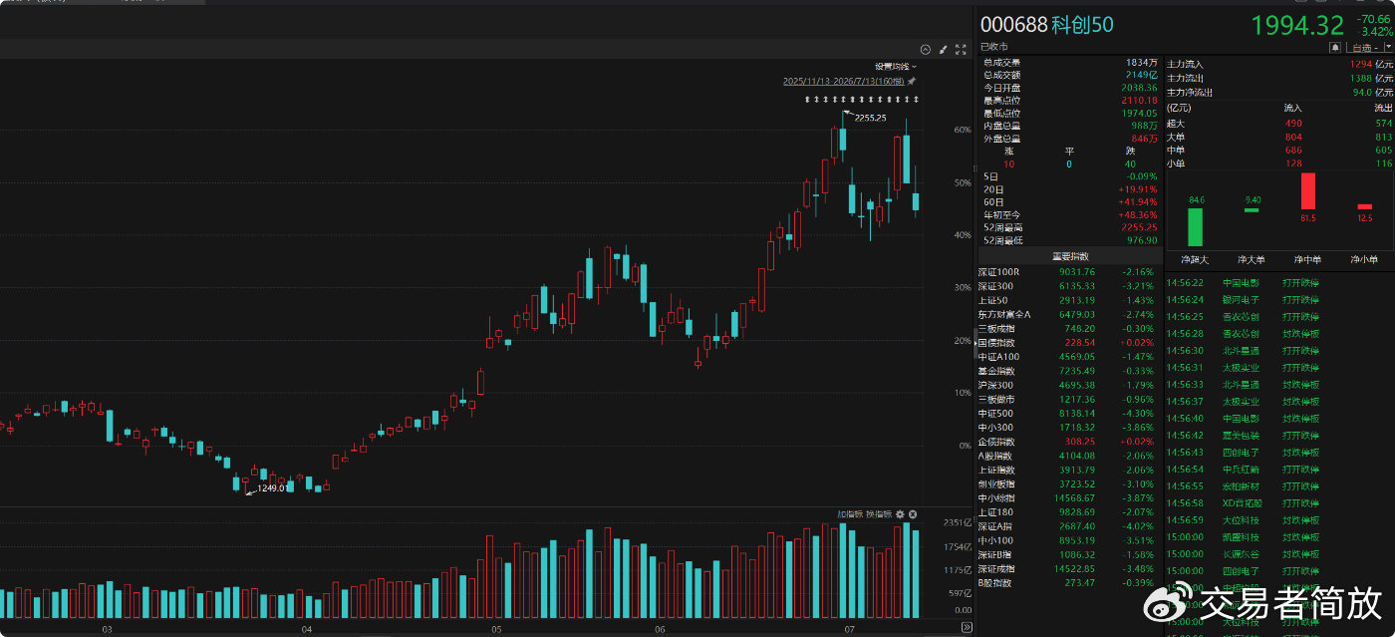Open dropdown arrow beside 自选
This screenshot has height=637, width=1395.
(1389, 47)
